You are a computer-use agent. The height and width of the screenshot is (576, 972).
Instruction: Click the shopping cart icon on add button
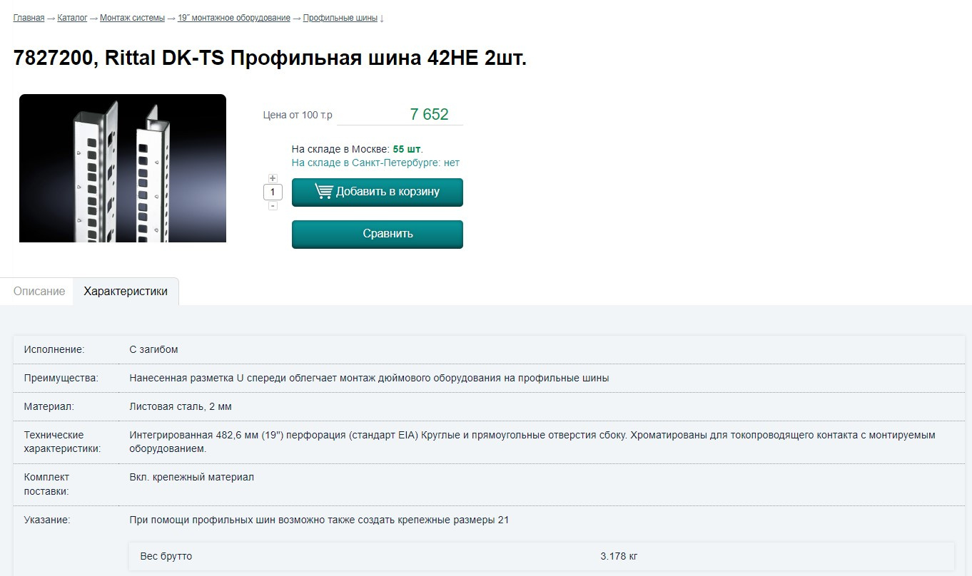coord(323,192)
